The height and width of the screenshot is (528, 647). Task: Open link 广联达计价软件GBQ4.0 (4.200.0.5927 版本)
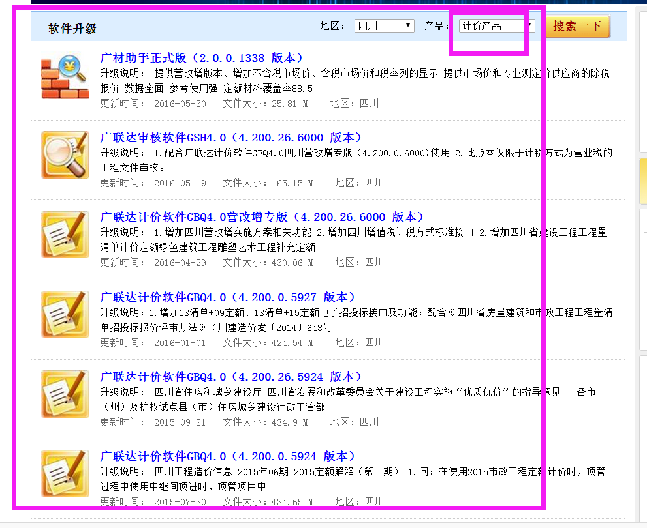coord(228,297)
